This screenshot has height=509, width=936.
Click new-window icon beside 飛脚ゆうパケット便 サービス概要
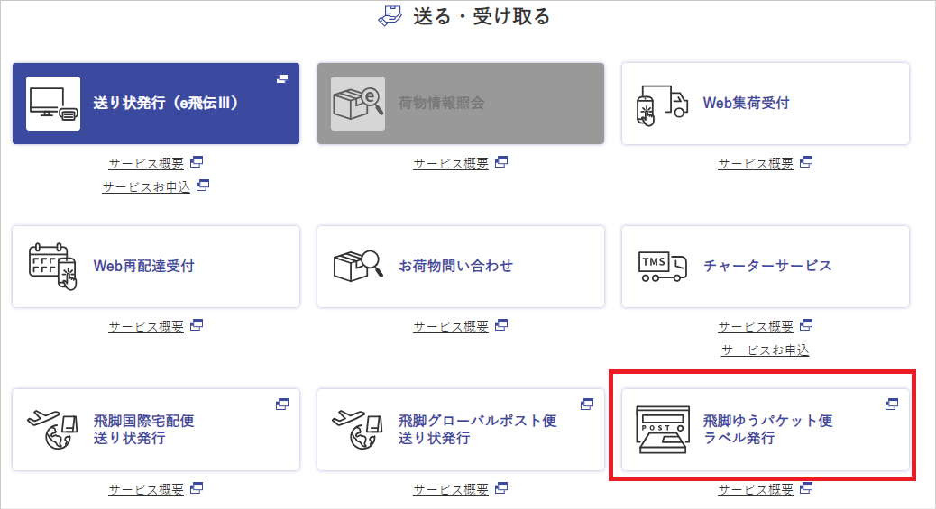(806, 487)
